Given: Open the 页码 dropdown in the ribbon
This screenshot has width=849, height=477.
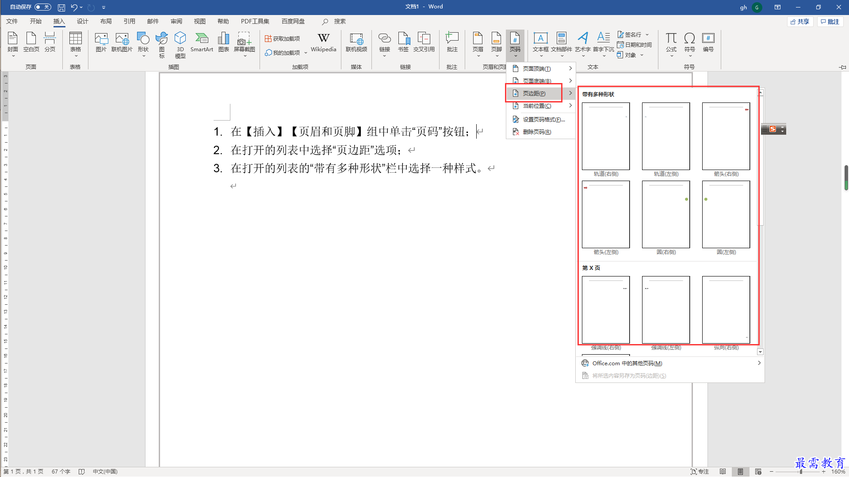Looking at the screenshot, I should pyautogui.click(x=515, y=45).
